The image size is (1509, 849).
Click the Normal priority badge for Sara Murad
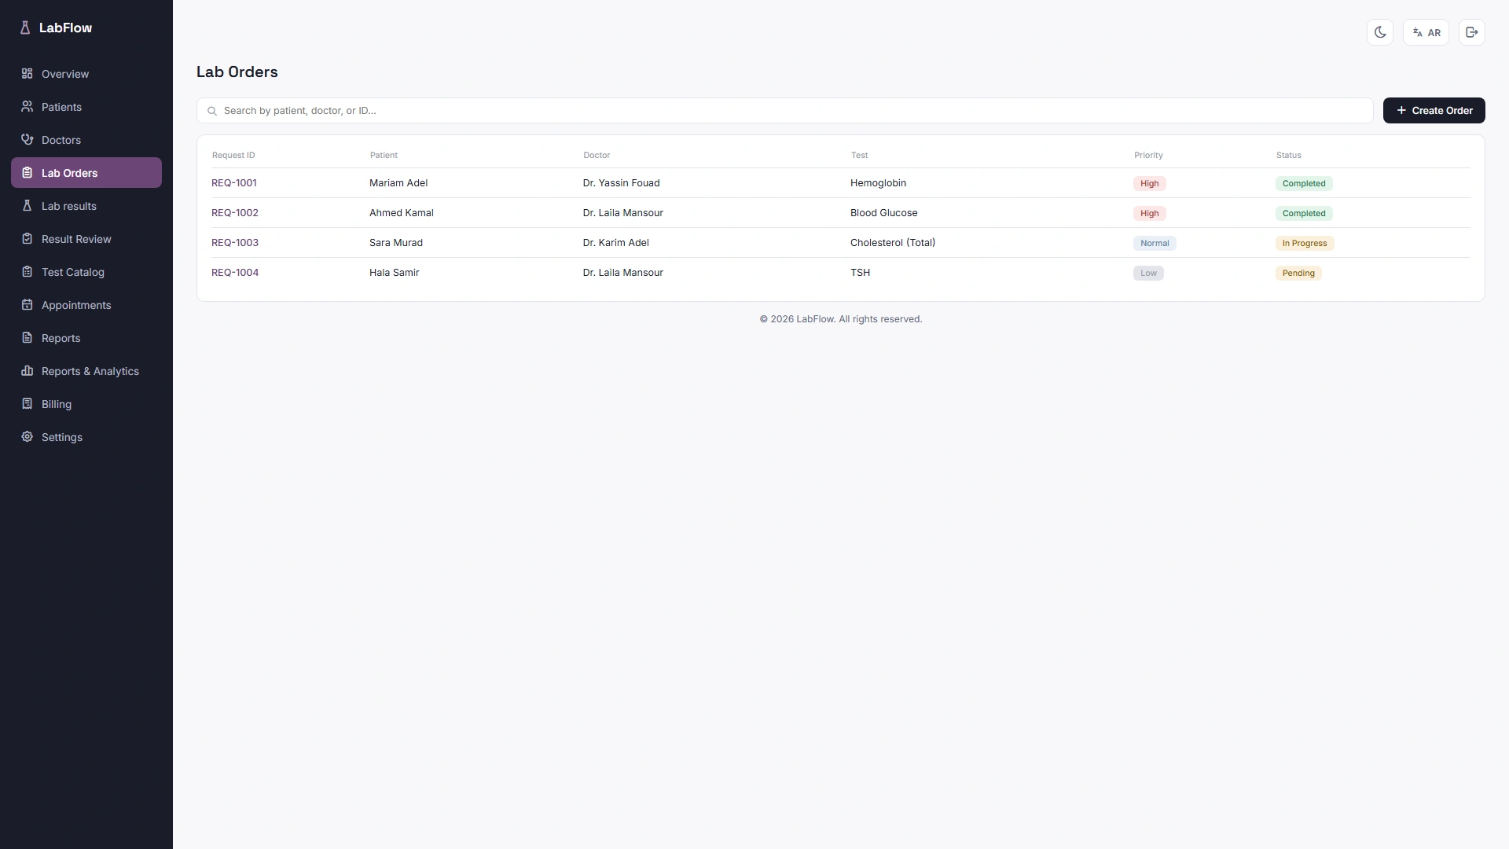(x=1155, y=243)
